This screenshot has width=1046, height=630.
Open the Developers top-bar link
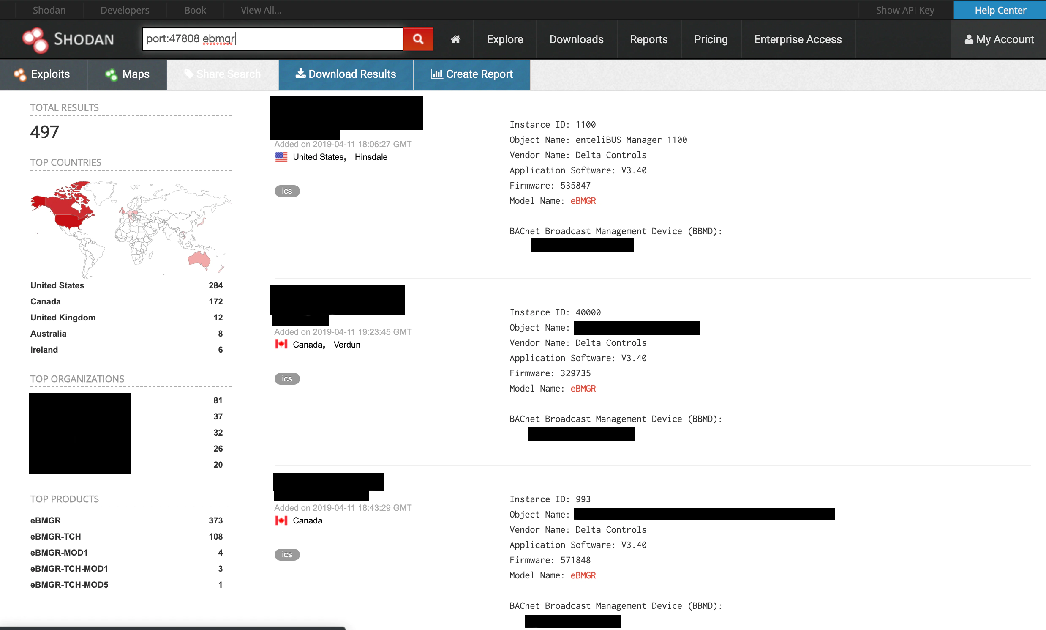(x=125, y=10)
